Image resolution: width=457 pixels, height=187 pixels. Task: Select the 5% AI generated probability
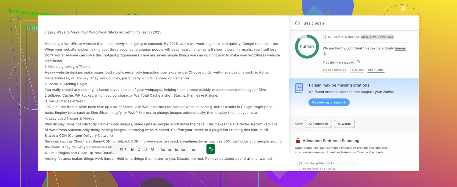pos(334,70)
